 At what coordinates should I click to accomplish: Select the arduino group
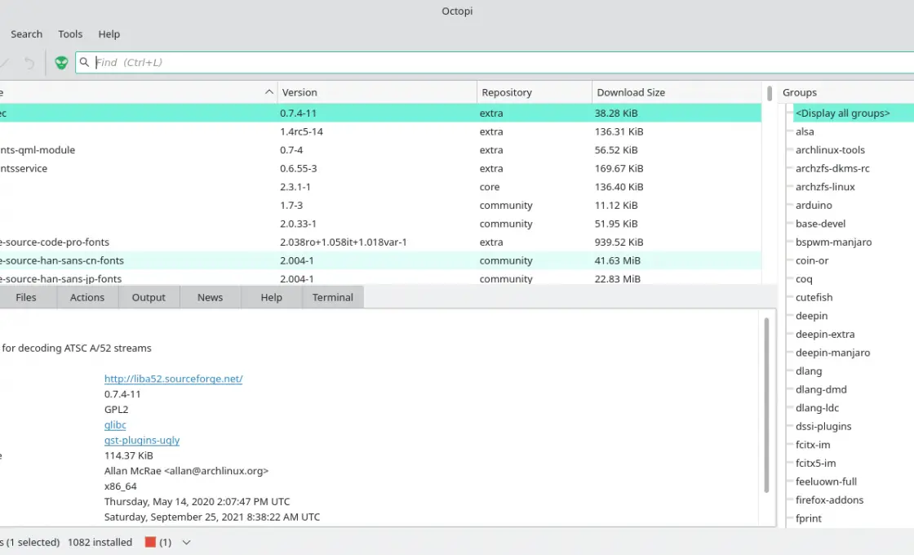814,205
